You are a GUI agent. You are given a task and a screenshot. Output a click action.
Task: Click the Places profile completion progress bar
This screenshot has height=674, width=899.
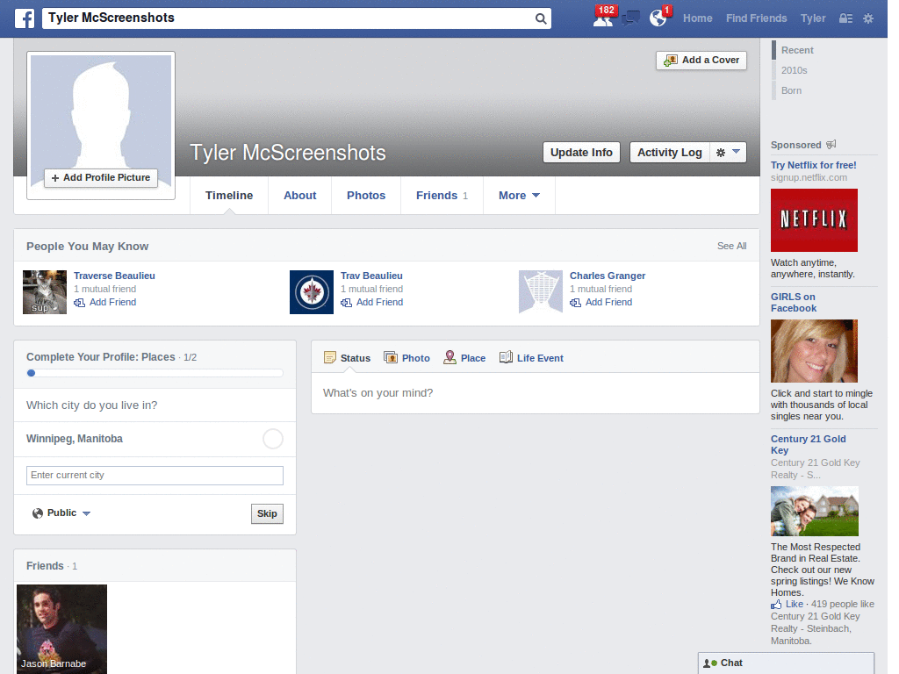tap(155, 372)
